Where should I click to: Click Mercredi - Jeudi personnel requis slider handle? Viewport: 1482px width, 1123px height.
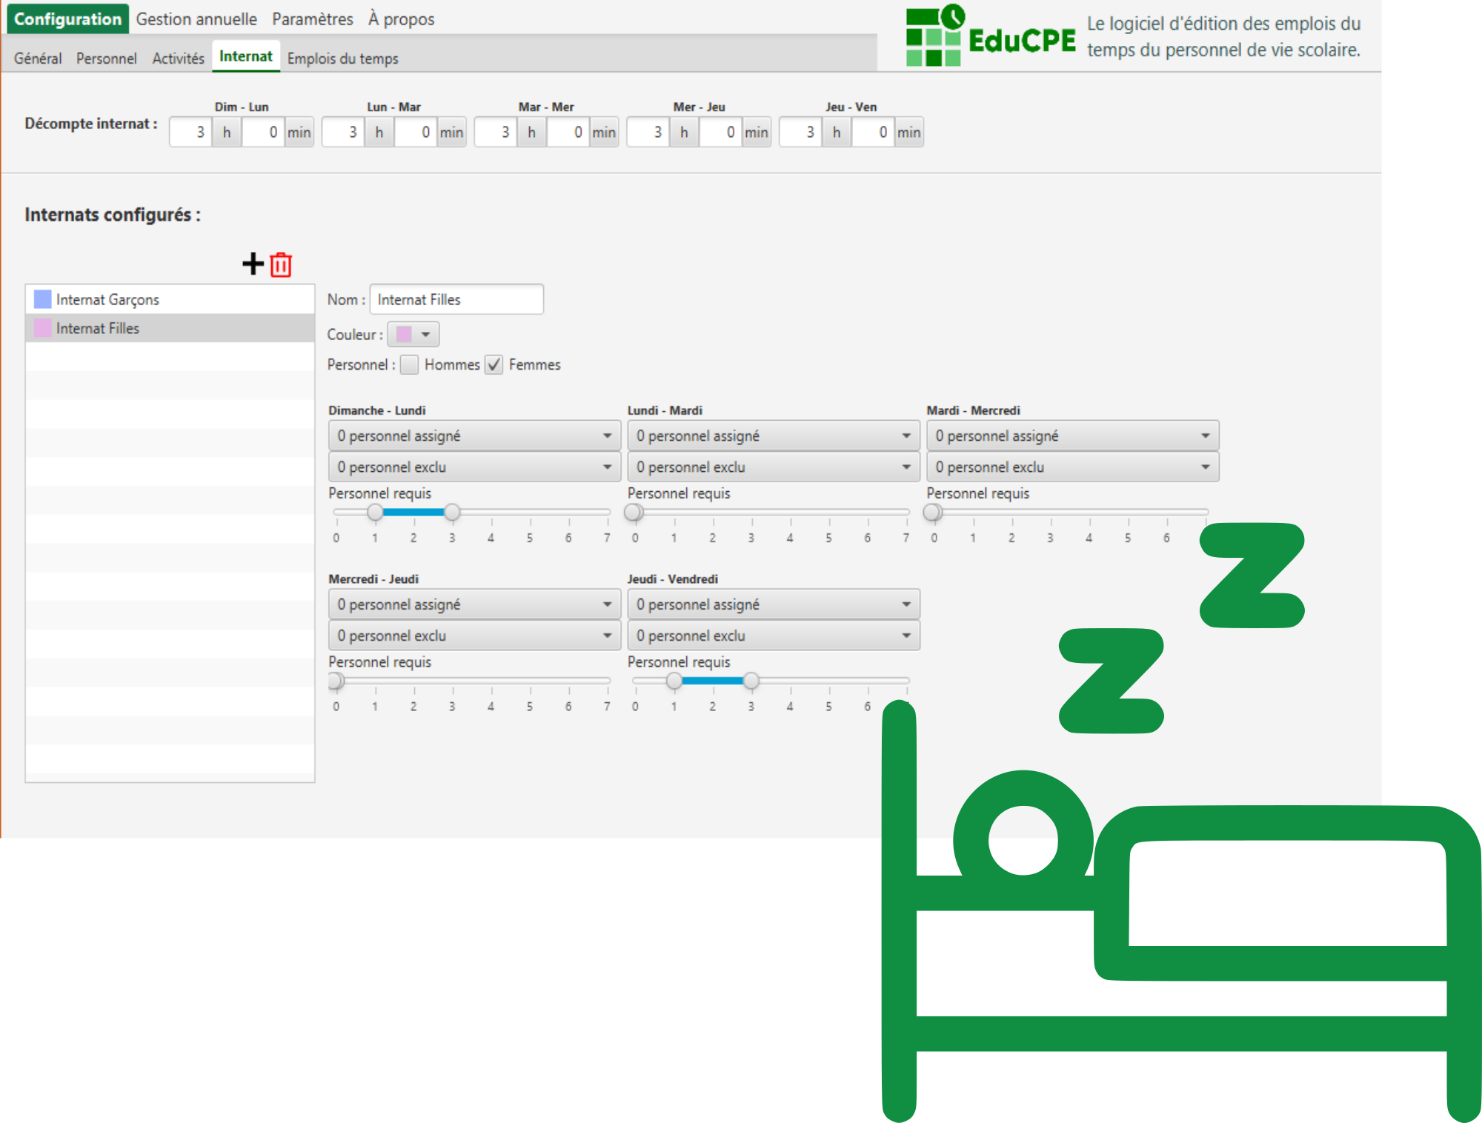(336, 681)
